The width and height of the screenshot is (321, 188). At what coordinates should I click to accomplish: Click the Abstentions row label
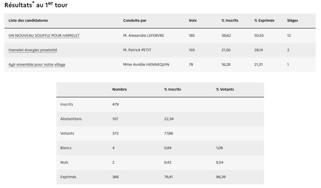click(71, 119)
